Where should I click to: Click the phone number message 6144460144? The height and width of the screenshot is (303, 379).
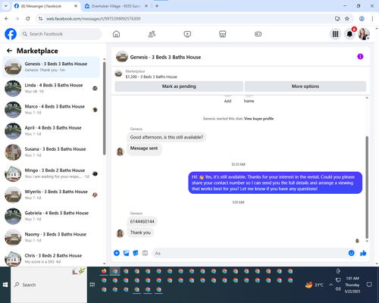click(142, 221)
